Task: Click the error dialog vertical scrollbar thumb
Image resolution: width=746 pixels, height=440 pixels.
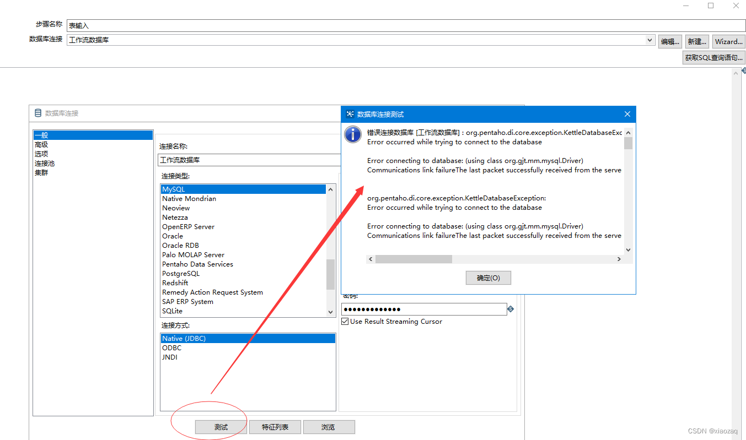Action: (628, 143)
